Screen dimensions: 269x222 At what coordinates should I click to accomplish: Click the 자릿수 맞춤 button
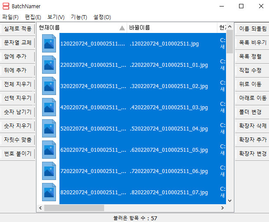[x=18, y=140]
